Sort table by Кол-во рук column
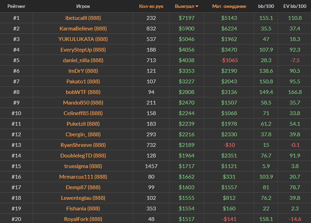The height and width of the screenshot is (223, 311). tap(151, 6)
